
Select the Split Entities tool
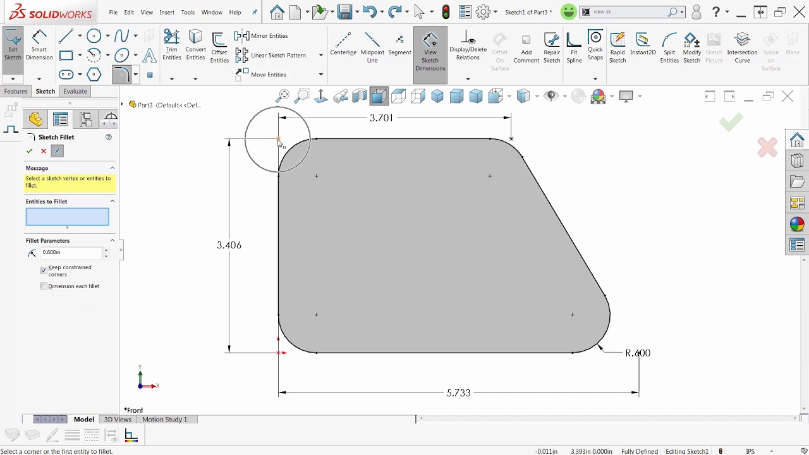point(669,48)
